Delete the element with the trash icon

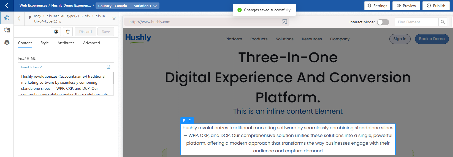pyautogui.click(x=68, y=32)
